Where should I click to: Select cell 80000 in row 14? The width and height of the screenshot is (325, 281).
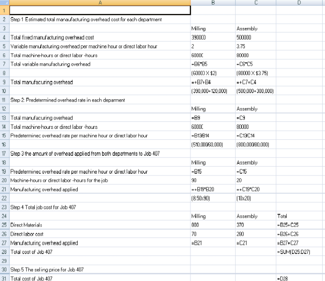(255, 127)
